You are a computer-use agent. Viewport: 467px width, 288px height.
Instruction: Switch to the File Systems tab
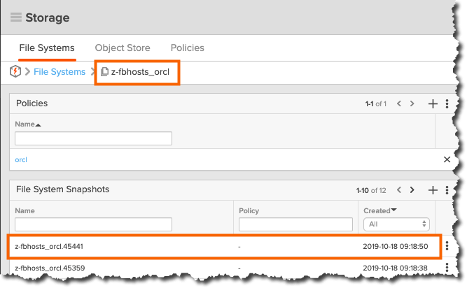[x=47, y=48]
